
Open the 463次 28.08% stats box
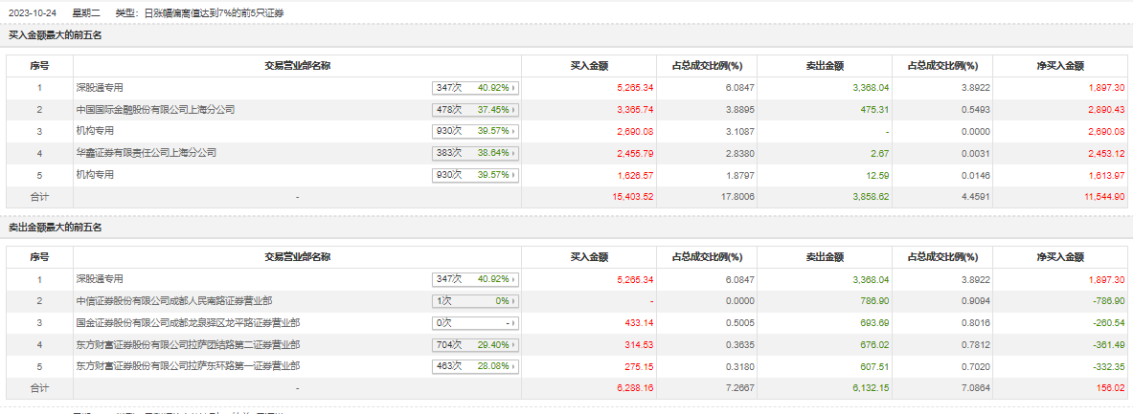(x=475, y=366)
